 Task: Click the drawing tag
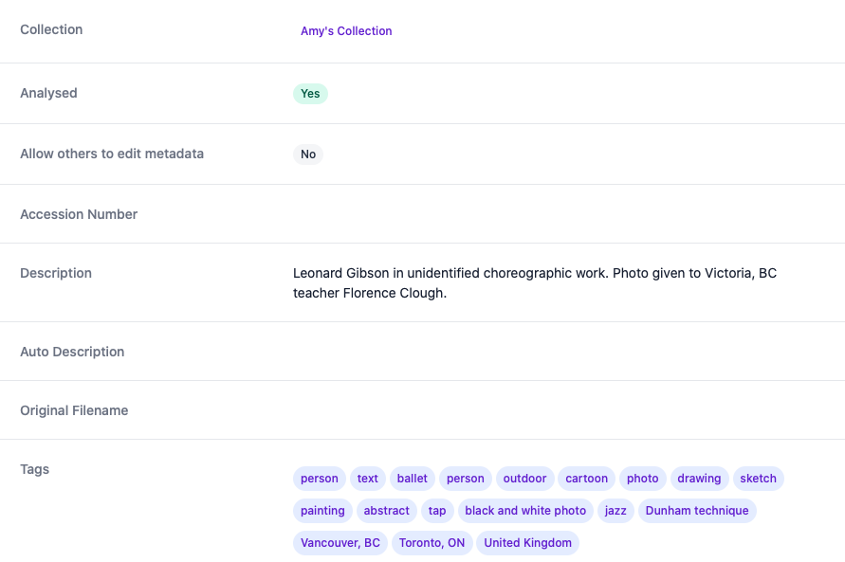click(x=699, y=479)
